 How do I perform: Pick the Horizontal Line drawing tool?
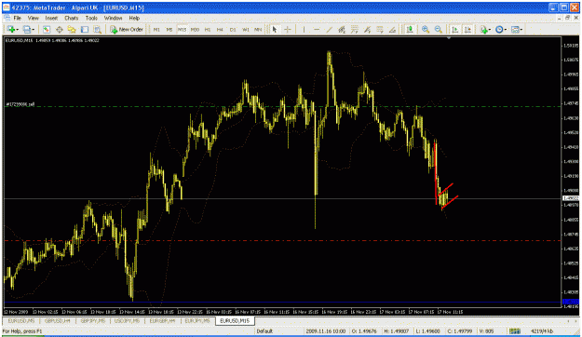pos(317,29)
